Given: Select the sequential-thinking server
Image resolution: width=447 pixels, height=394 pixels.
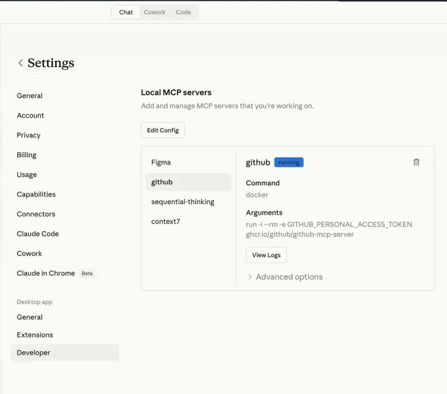Looking at the screenshot, I should 183,202.
